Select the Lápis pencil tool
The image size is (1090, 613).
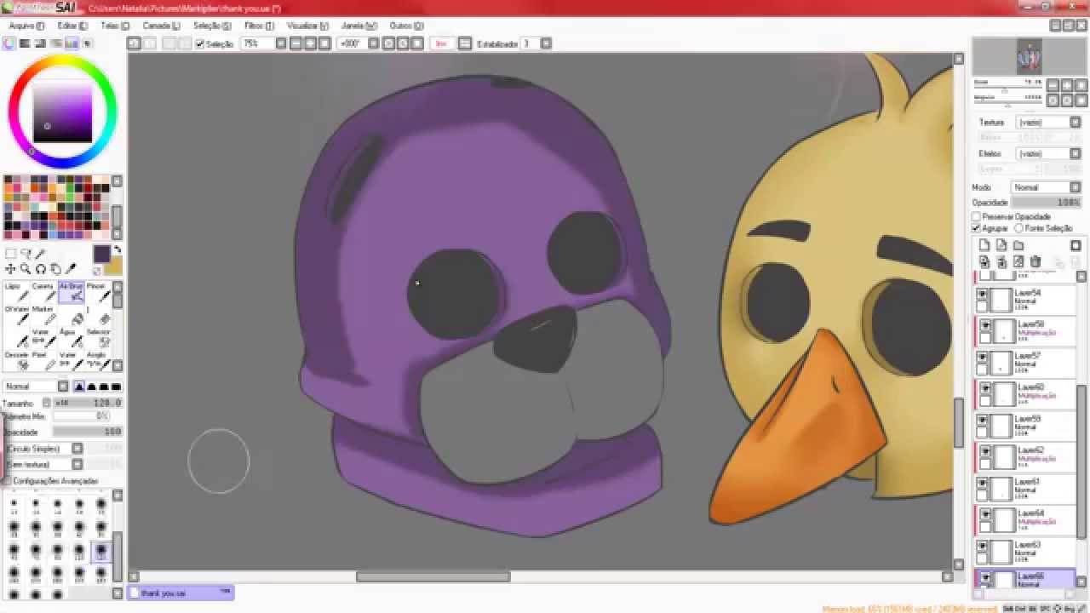pyautogui.click(x=17, y=292)
